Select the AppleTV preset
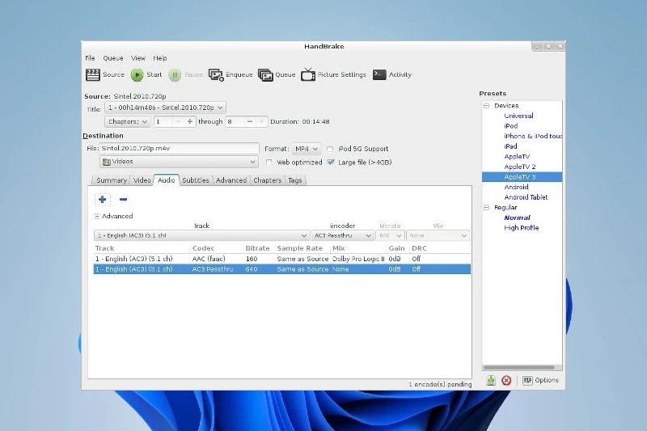This screenshot has width=647, height=431. (x=517, y=157)
